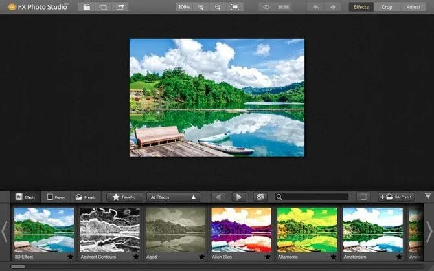This screenshot has width=434, height=271.
Task: Click the undo arrow in toolbar
Action: 316,6
